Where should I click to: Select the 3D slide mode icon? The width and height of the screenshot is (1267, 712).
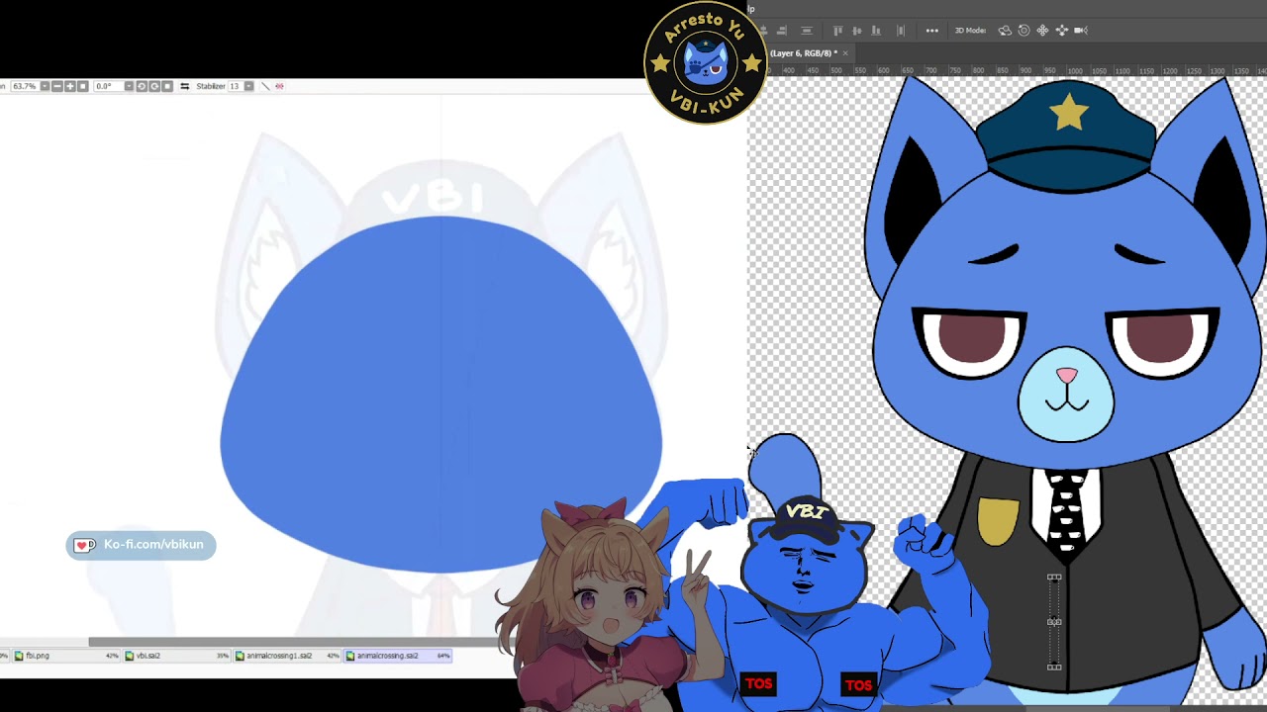[x=1062, y=31]
